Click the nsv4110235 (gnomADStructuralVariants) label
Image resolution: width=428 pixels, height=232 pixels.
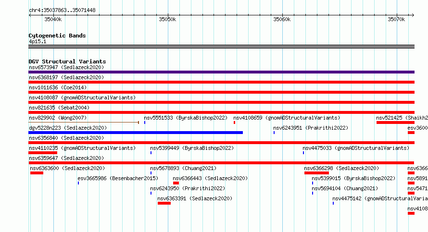pos(82,148)
